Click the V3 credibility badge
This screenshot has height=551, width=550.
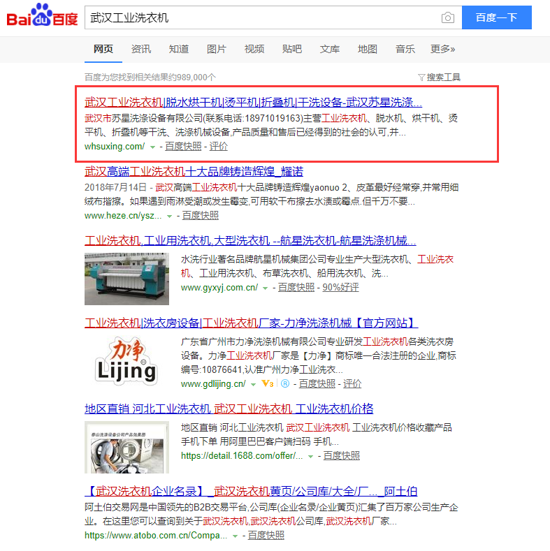pyautogui.click(x=267, y=384)
